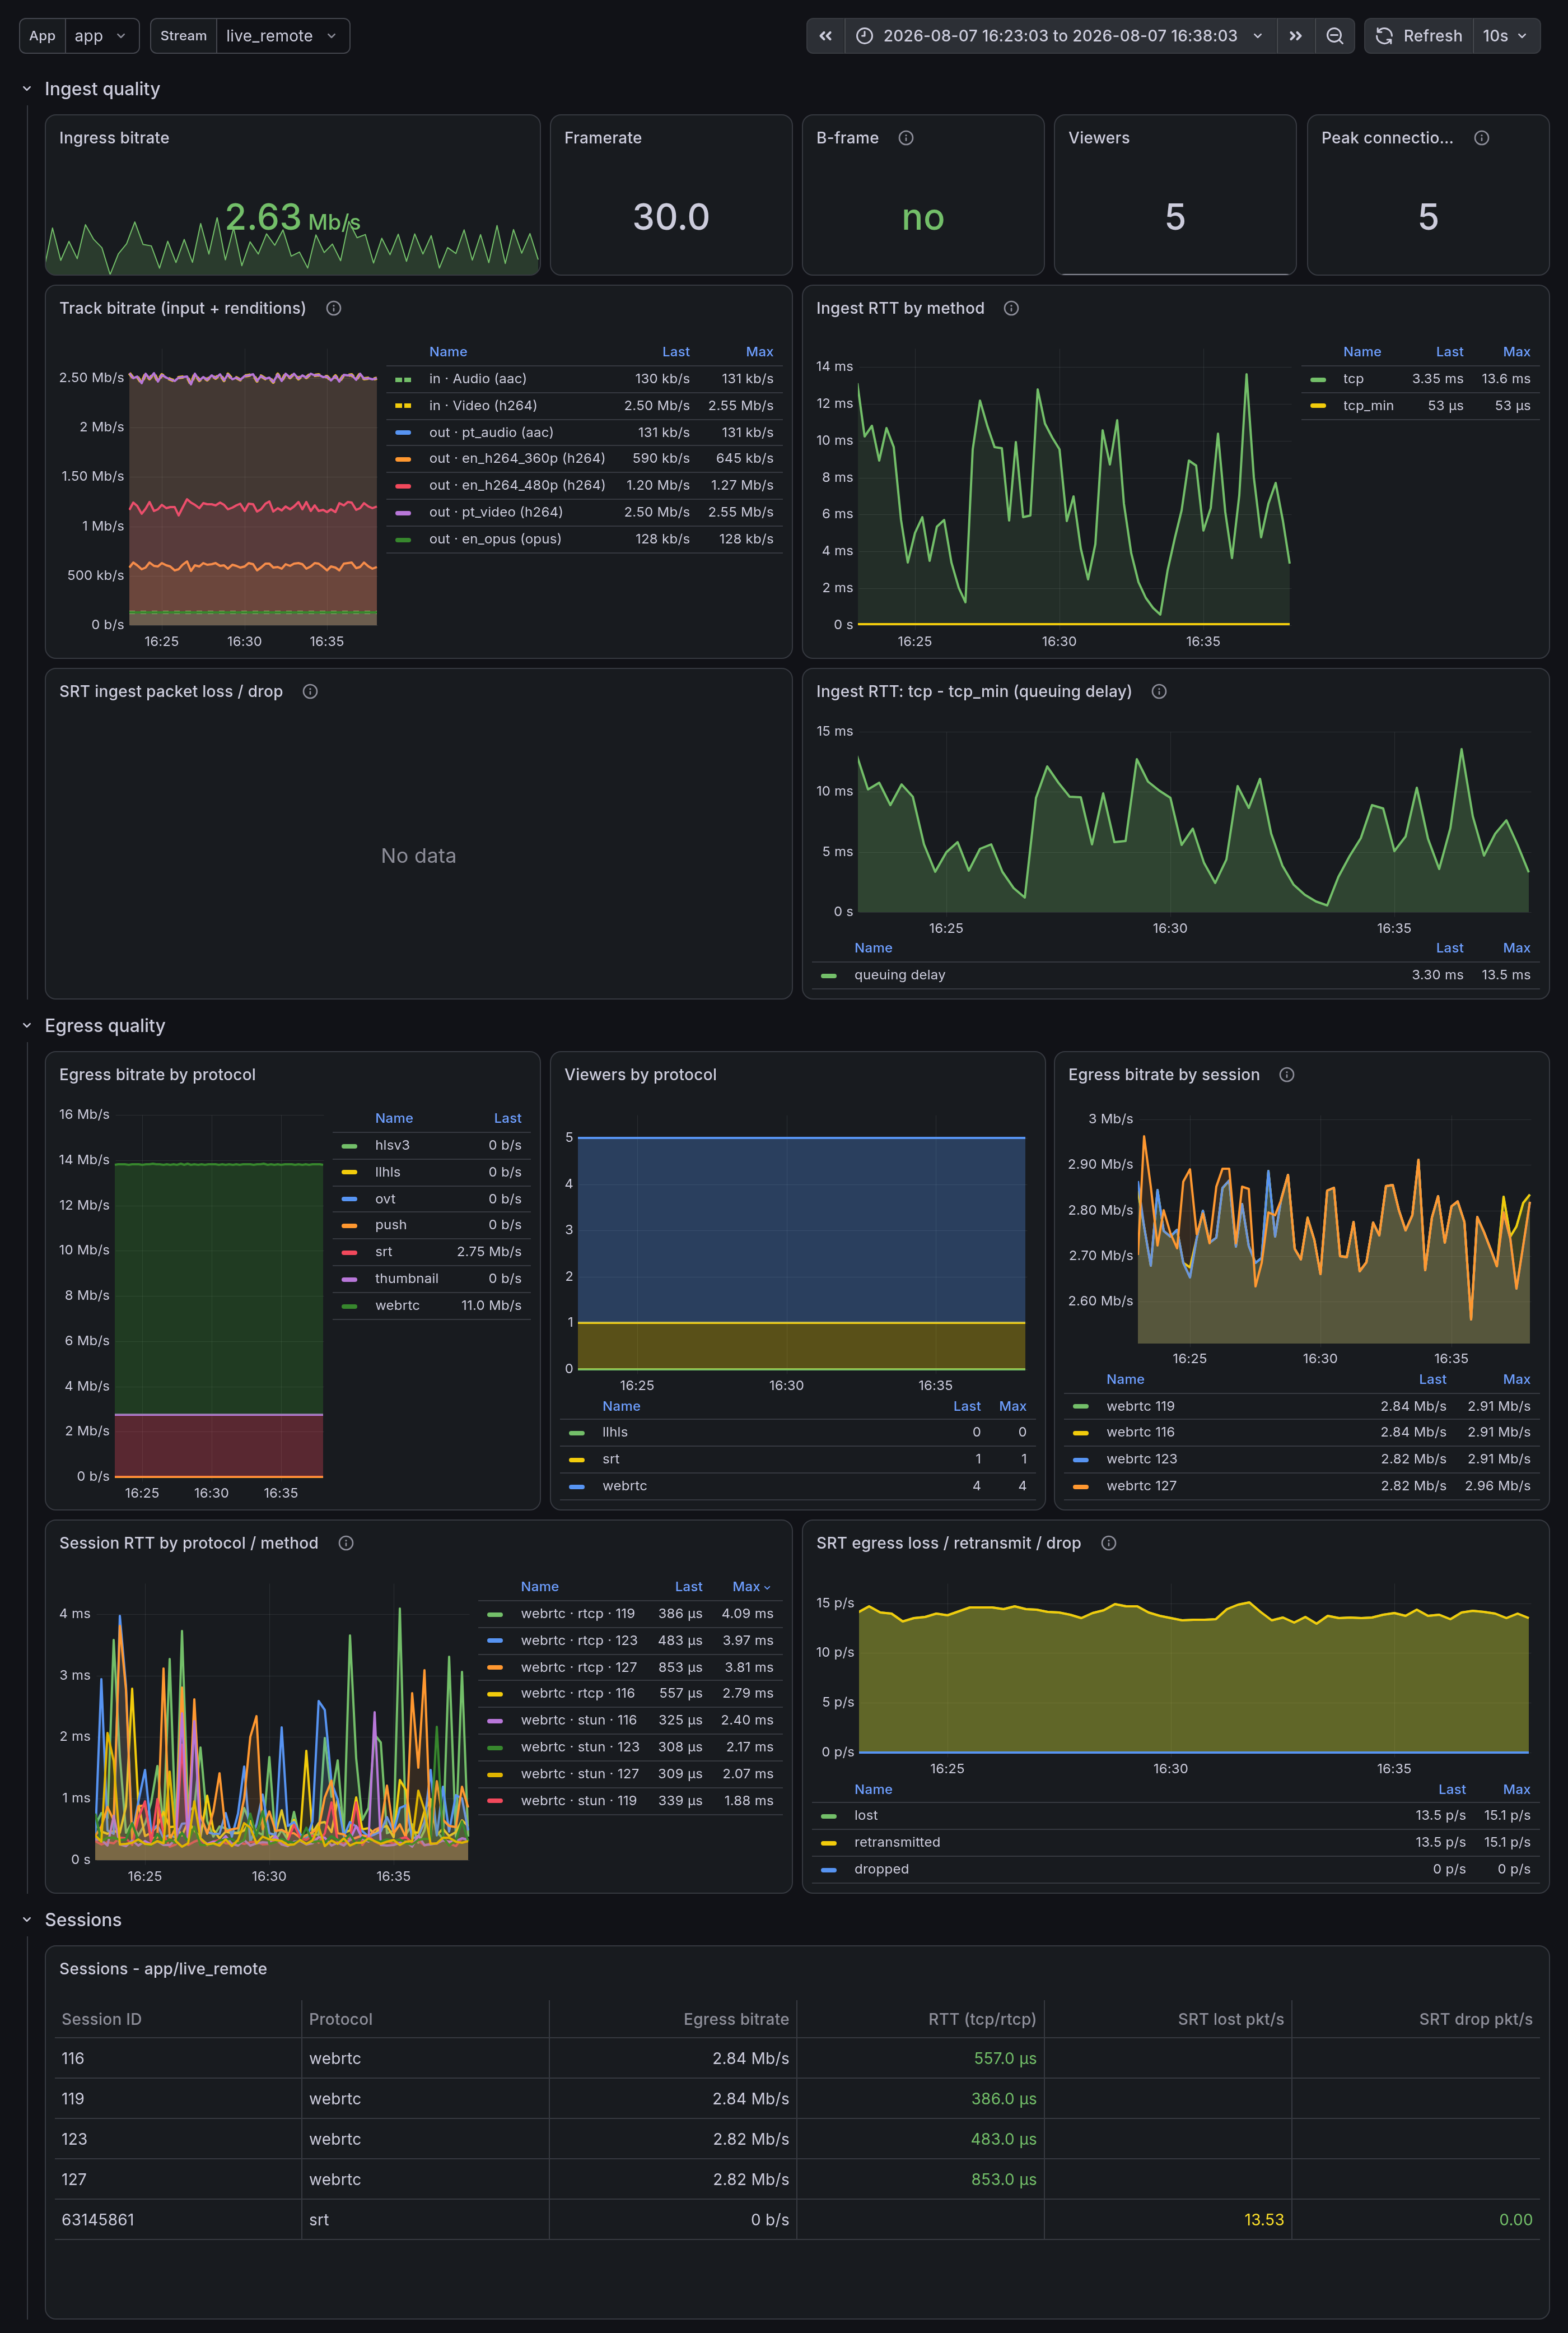Open info tooltip for SRT egress loss panel
The width and height of the screenshot is (1568, 2333).
click(x=1108, y=1542)
